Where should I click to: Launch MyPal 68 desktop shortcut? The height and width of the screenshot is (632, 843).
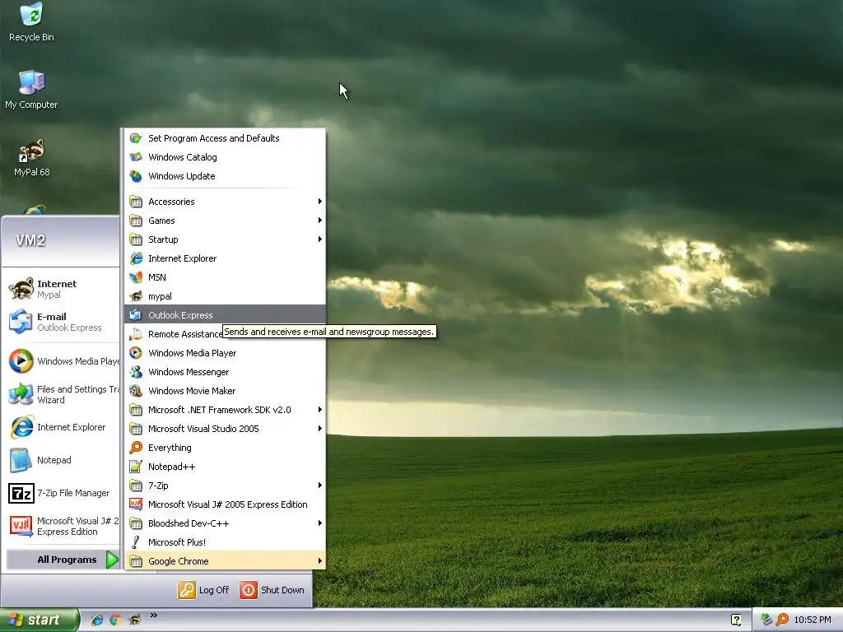click(31, 157)
